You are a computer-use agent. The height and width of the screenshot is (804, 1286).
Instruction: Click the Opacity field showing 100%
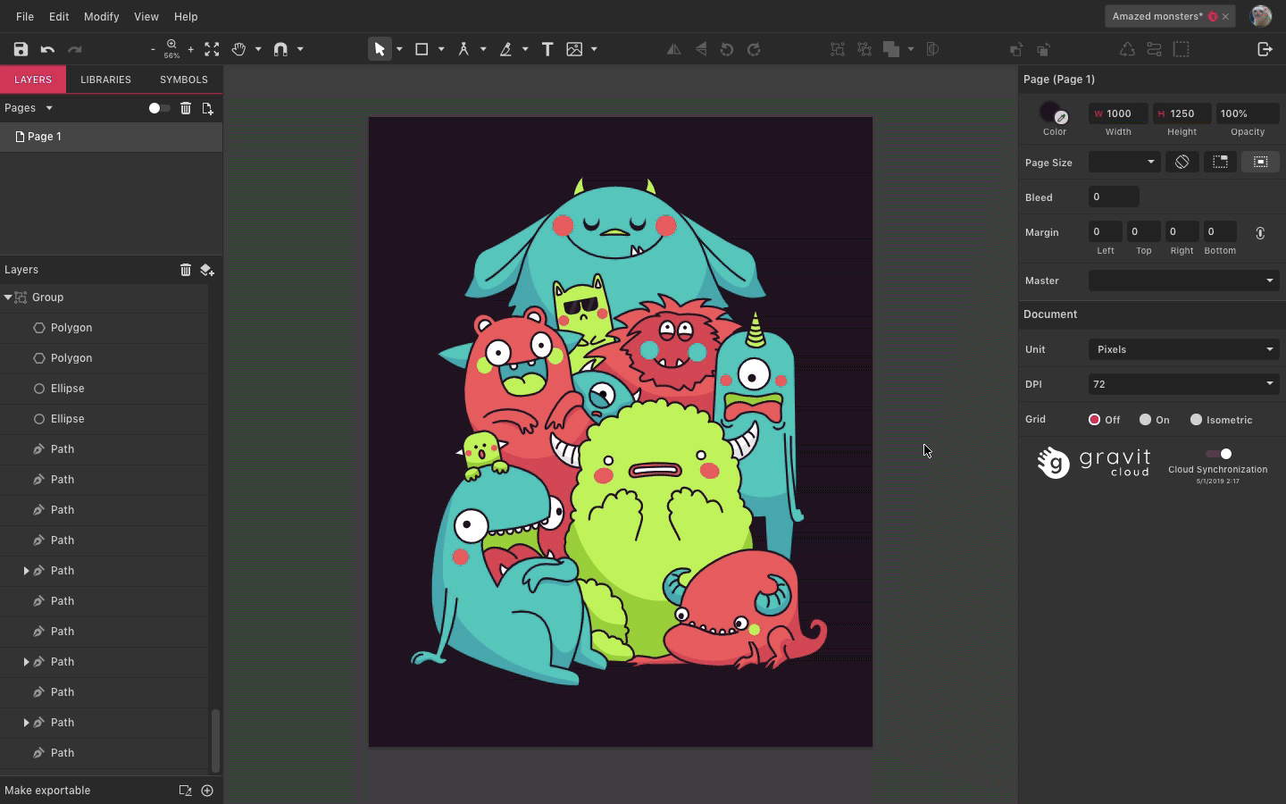click(x=1248, y=113)
